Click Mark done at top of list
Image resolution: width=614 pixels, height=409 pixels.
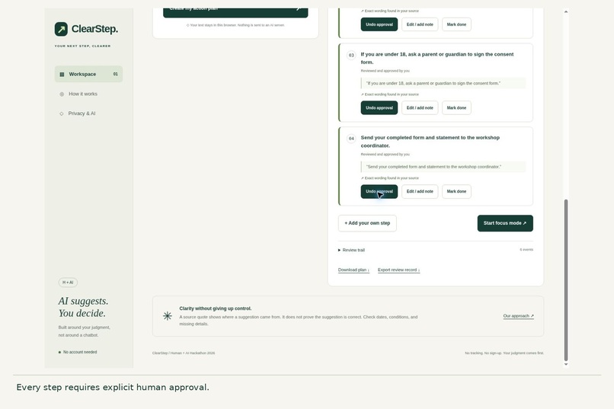[456, 24]
